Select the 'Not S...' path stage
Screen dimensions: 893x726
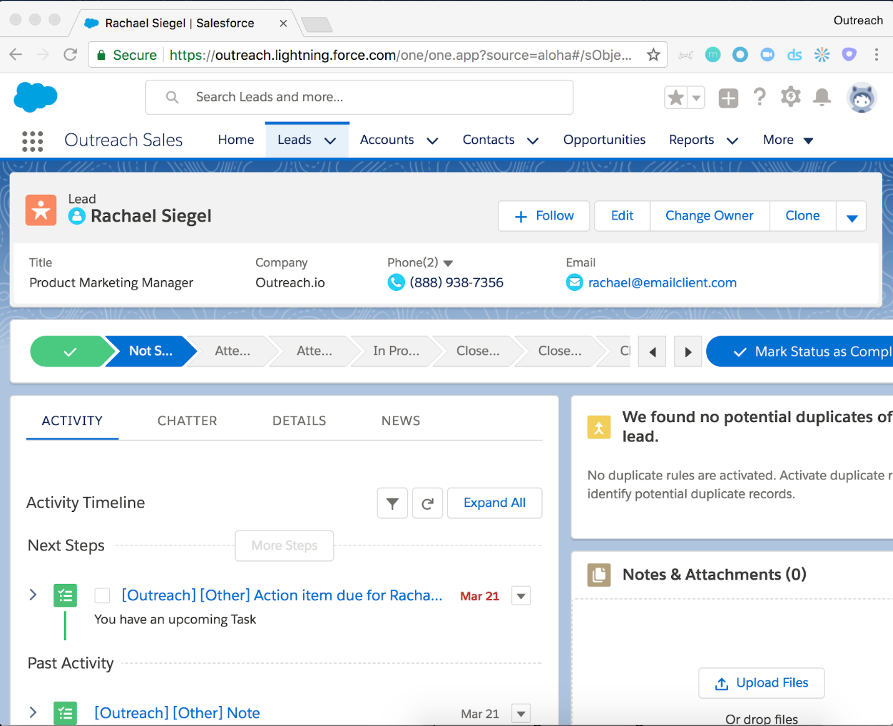(151, 352)
